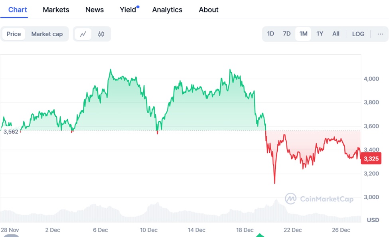Toggle LOG scale on the chart
389x237 pixels.
(358, 34)
